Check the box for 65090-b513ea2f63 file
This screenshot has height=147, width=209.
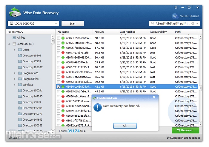point(59,116)
